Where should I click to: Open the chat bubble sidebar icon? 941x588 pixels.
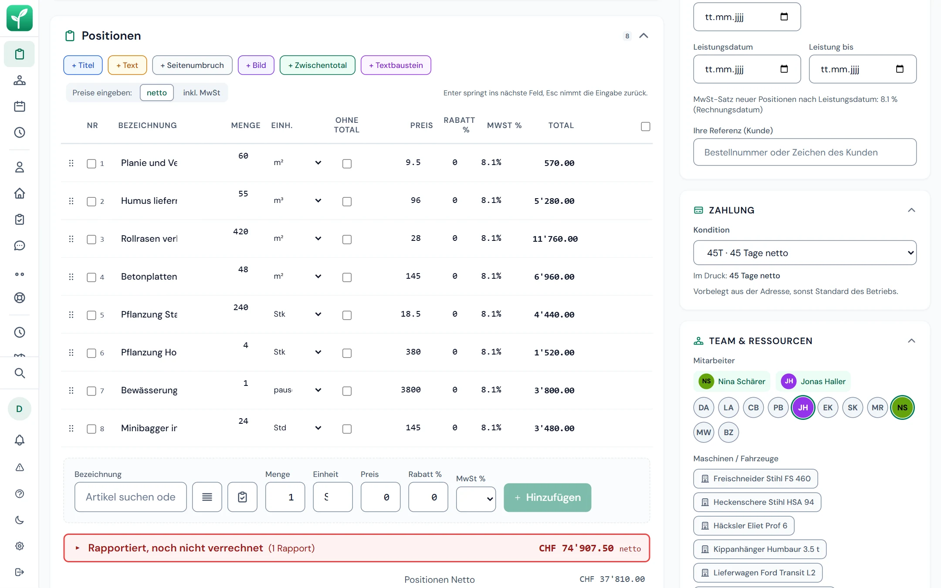point(20,246)
